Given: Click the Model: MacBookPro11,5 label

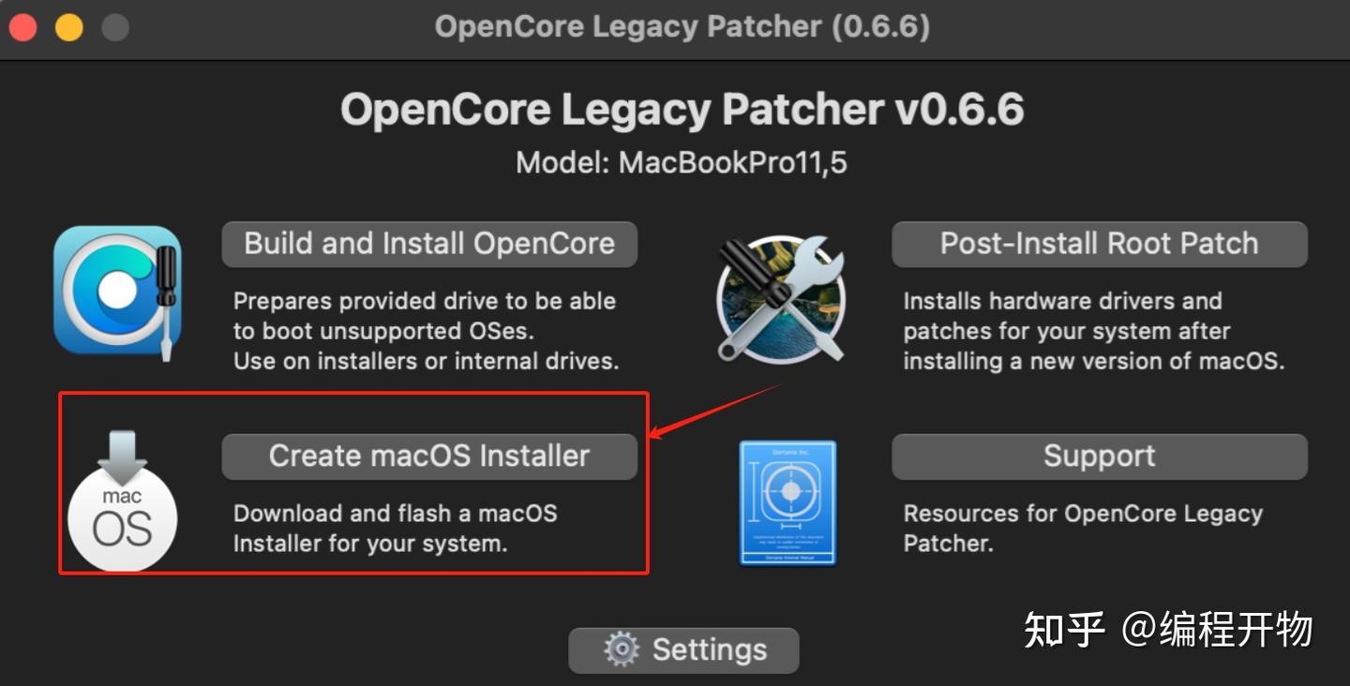Looking at the screenshot, I should [682, 163].
